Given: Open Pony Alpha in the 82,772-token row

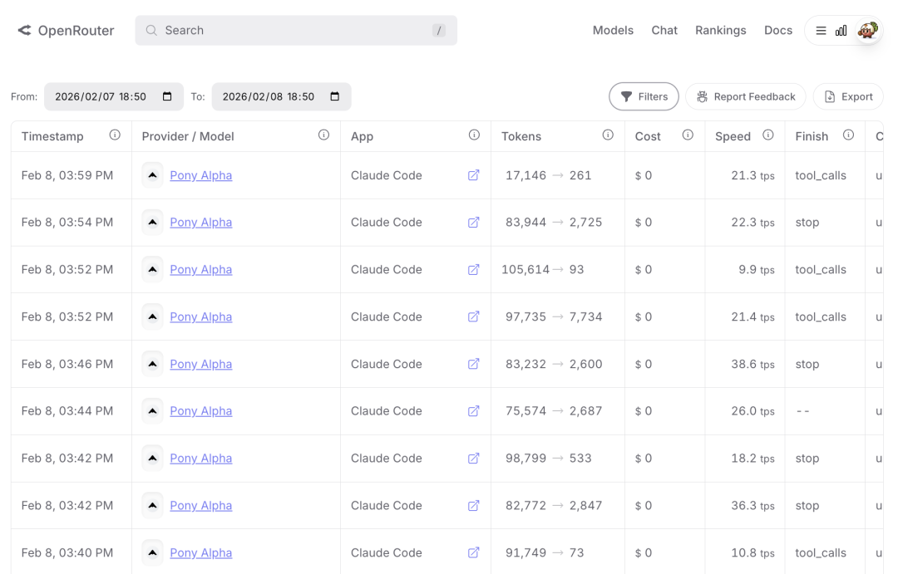Looking at the screenshot, I should pos(201,505).
